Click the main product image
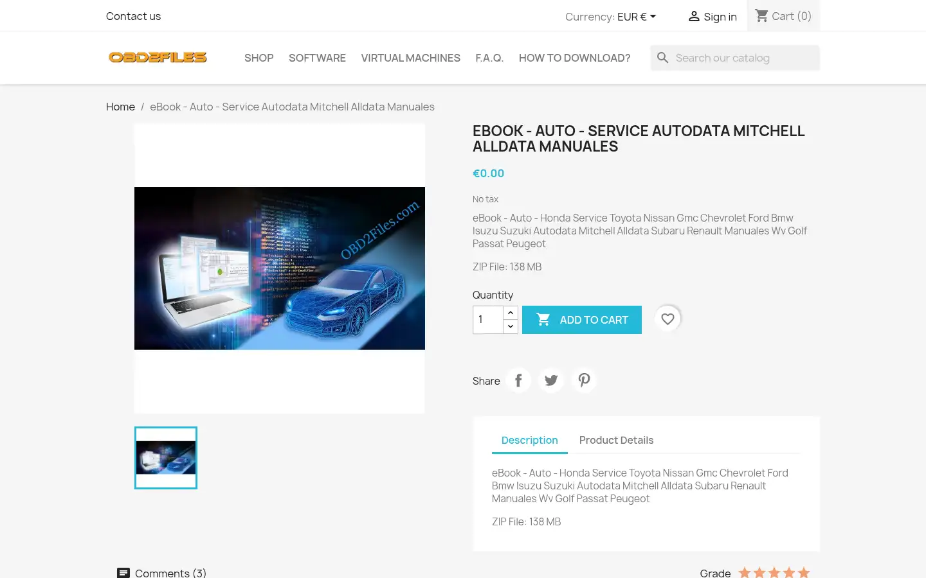 pyautogui.click(x=280, y=268)
